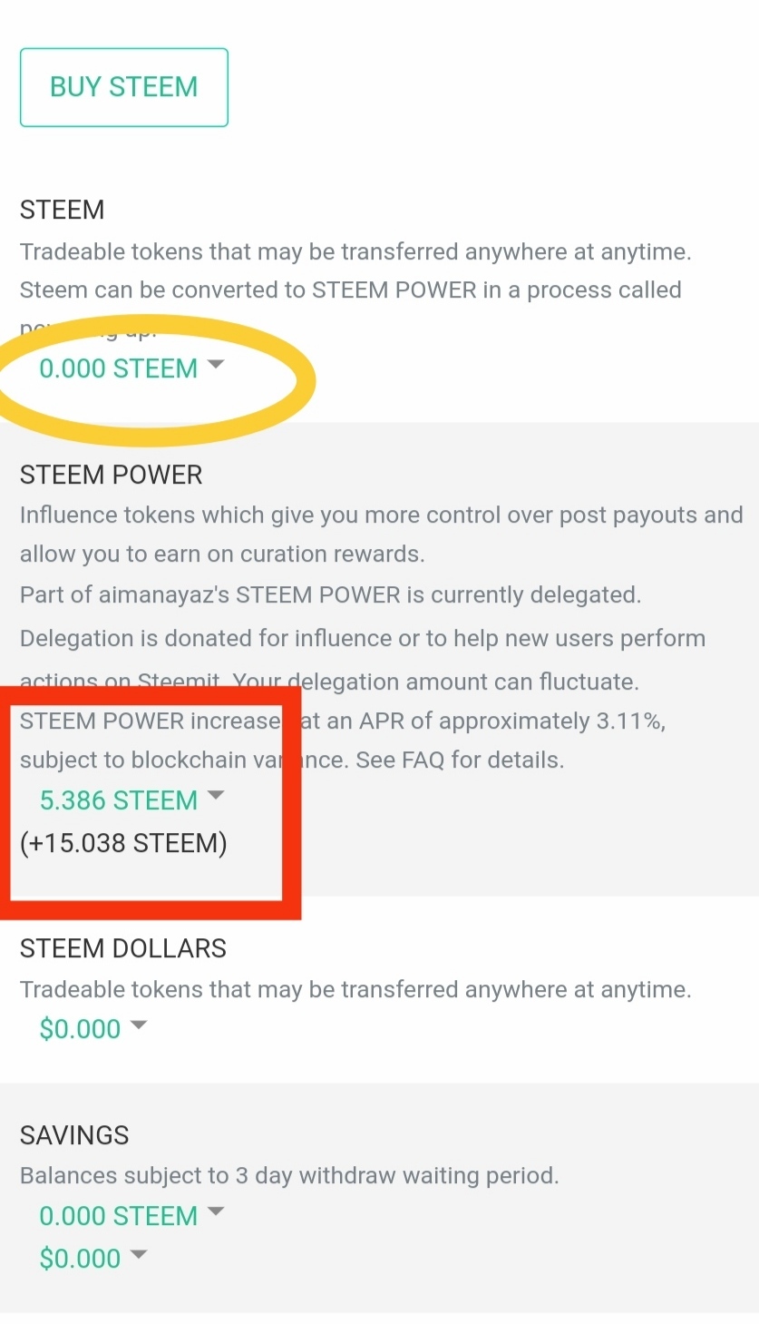Open the 0.000 STEEM balance menu under the STEEM heading
This screenshot has width=759, height=1324.
tap(118, 368)
